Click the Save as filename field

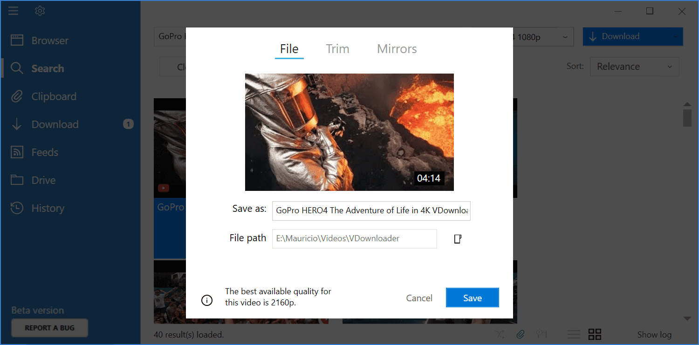click(371, 210)
